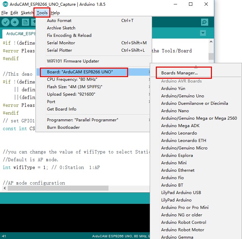Choose Archive Sketch
The height and width of the screenshot is (239, 242).
pos(93,28)
